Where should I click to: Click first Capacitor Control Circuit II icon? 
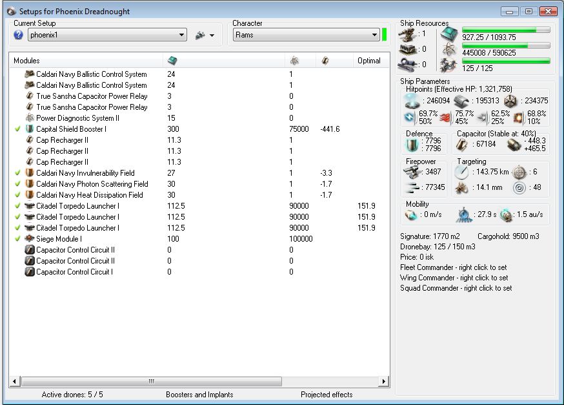tap(30, 250)
